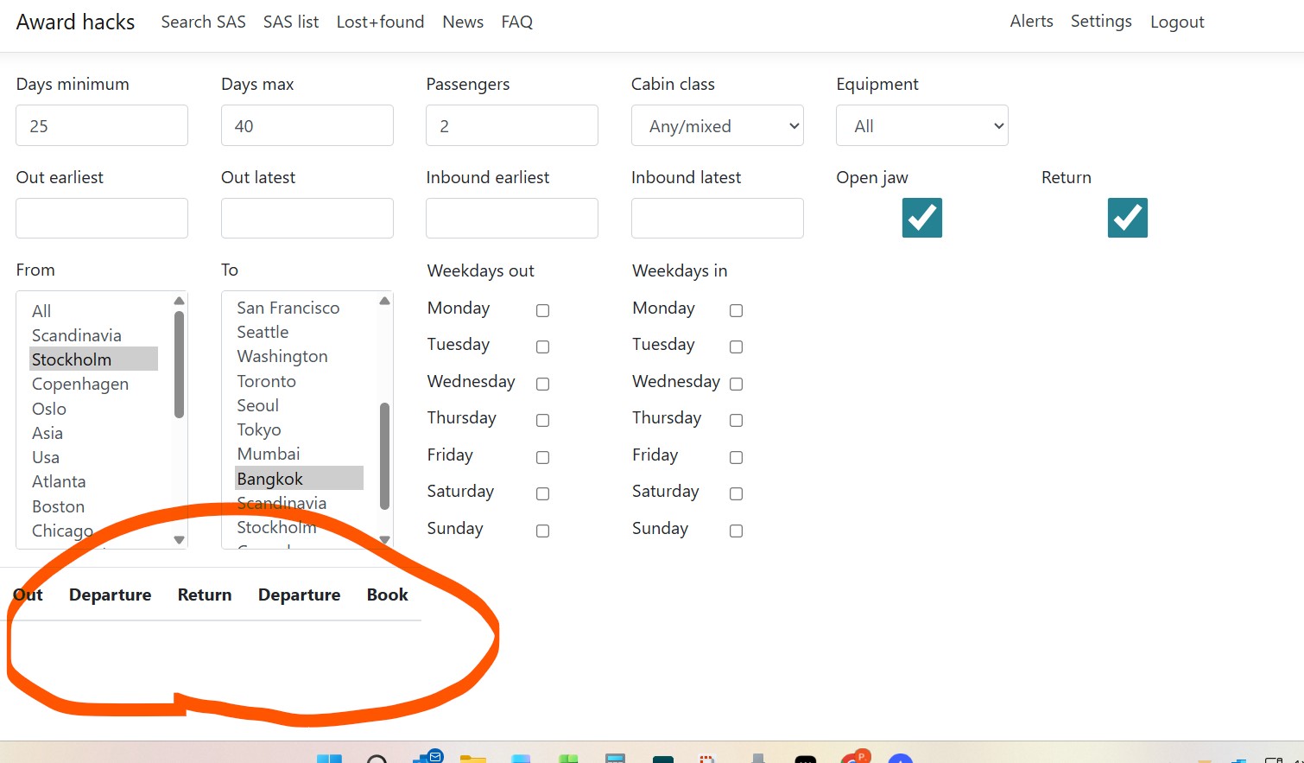Open the News section
This screenshot has height=763, width=1304.
tap(463, 22)
